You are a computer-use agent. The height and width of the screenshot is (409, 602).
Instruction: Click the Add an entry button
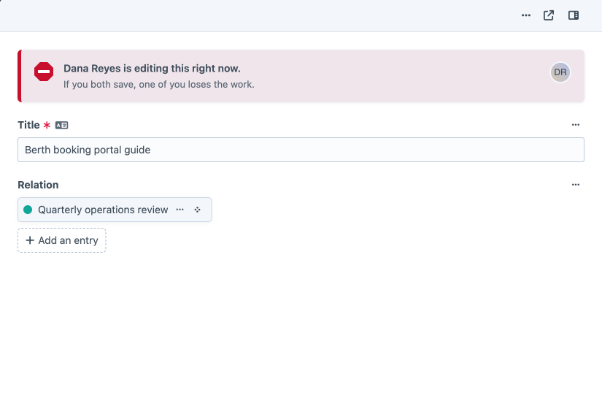pos(62,240)
